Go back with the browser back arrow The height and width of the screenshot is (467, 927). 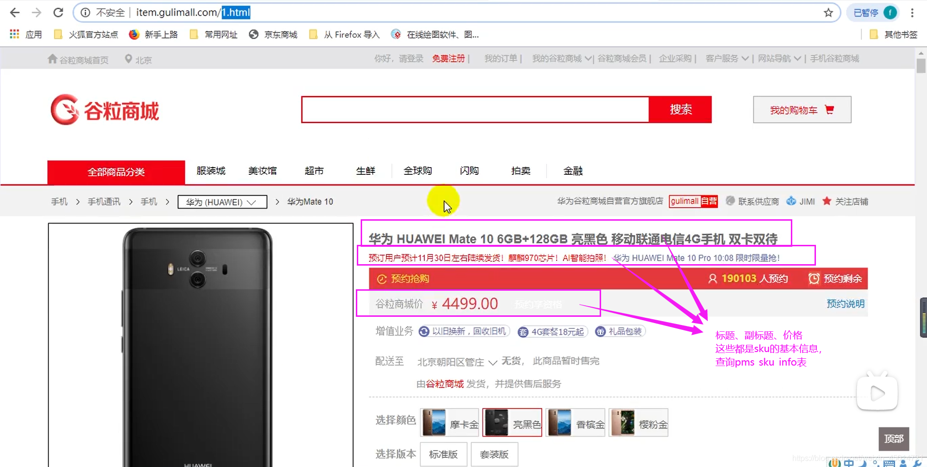pyautogui.click(x=15, y=13)
